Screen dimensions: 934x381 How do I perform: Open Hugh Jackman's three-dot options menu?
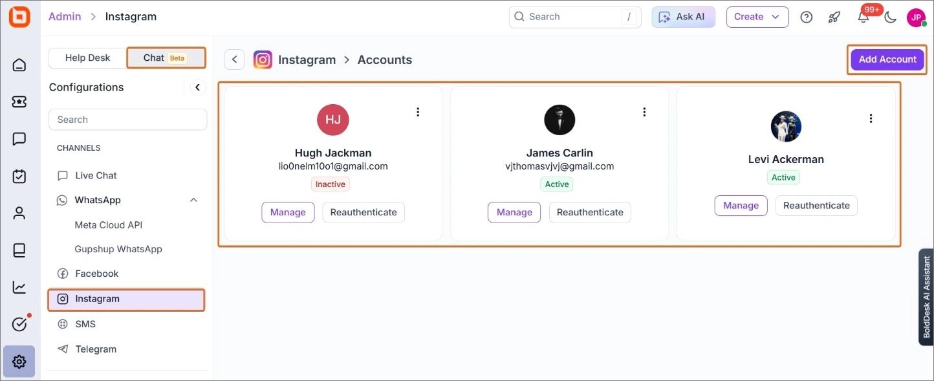click(418, 112)
